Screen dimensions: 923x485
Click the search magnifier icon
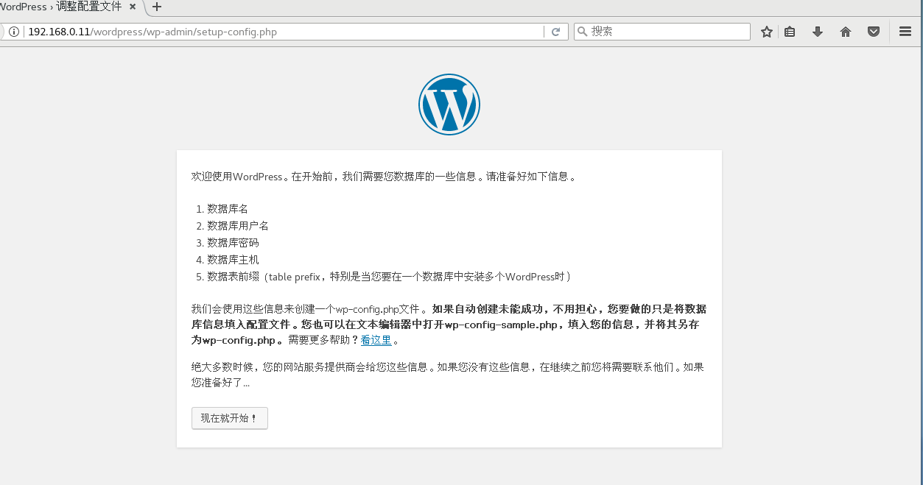582,32
